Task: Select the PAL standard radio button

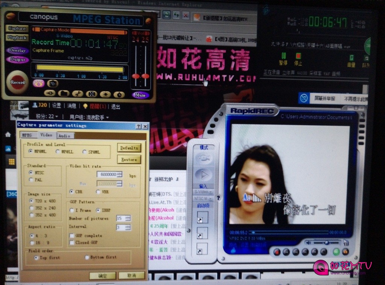Action: [x=31, y=179]
